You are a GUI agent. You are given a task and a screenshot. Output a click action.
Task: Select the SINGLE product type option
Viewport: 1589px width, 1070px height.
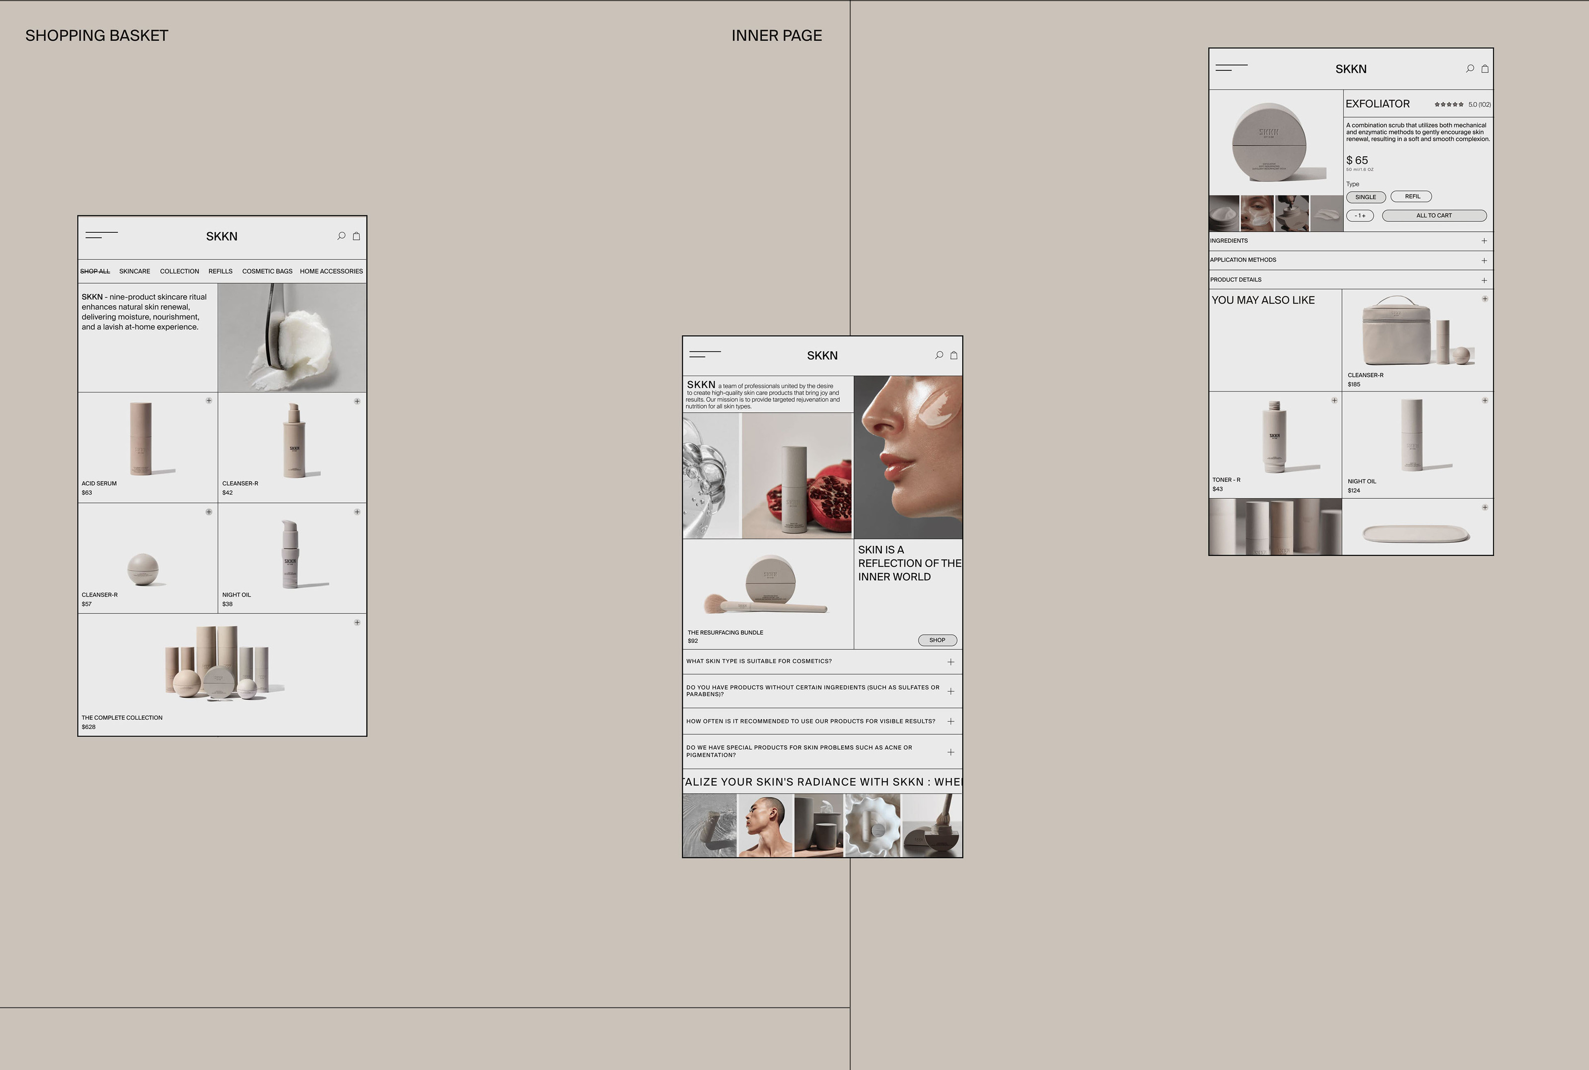tap(1366, 197)
